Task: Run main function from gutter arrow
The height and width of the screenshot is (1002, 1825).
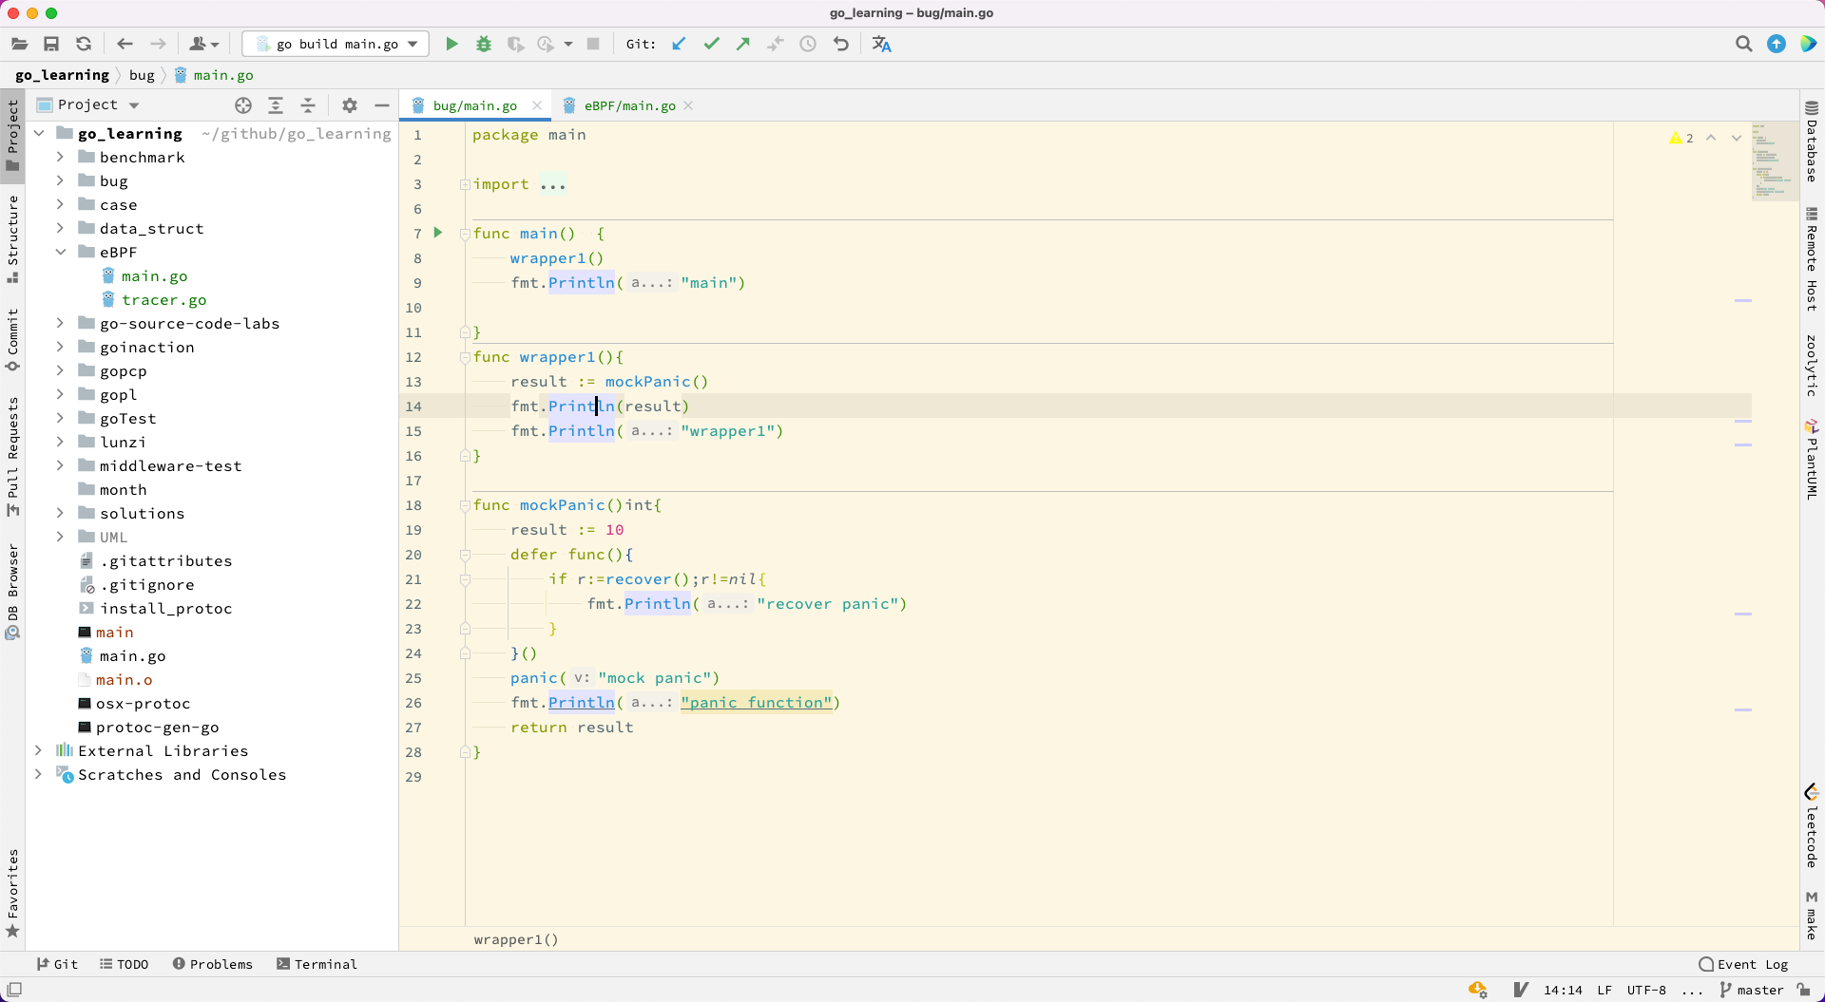Action: pos(438,233)
